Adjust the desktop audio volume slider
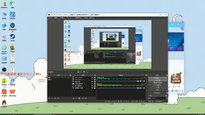The width and height of the screenshot is (205, 115). pyautogui.click(x=118, y=88)
